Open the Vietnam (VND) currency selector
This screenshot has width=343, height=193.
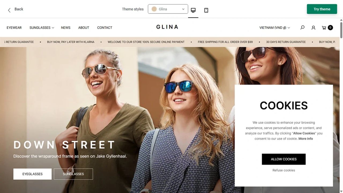point(275,28)
